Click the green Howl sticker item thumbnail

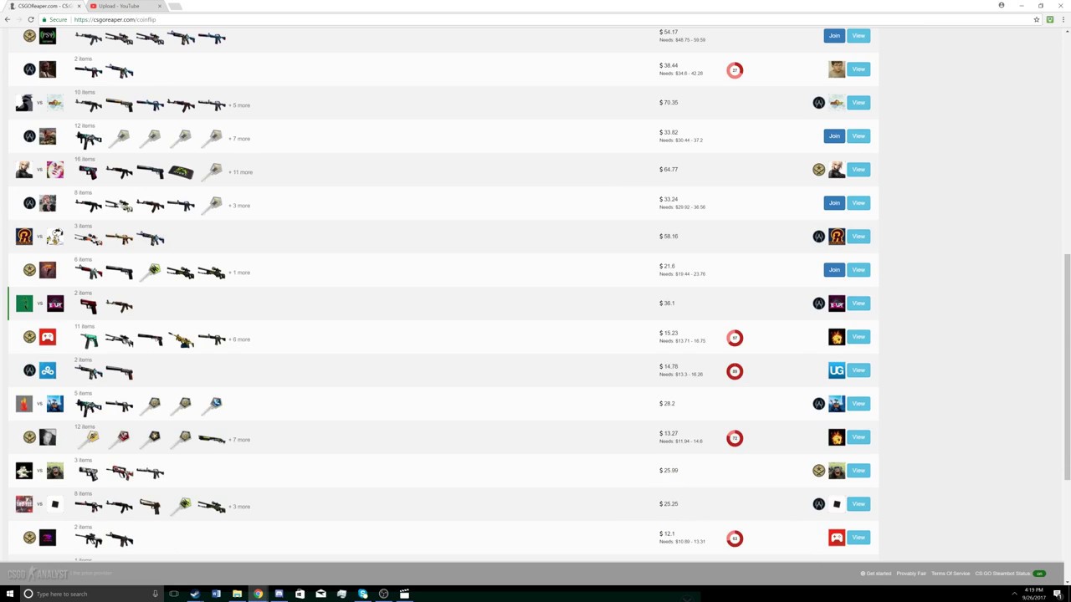point(181,172)
